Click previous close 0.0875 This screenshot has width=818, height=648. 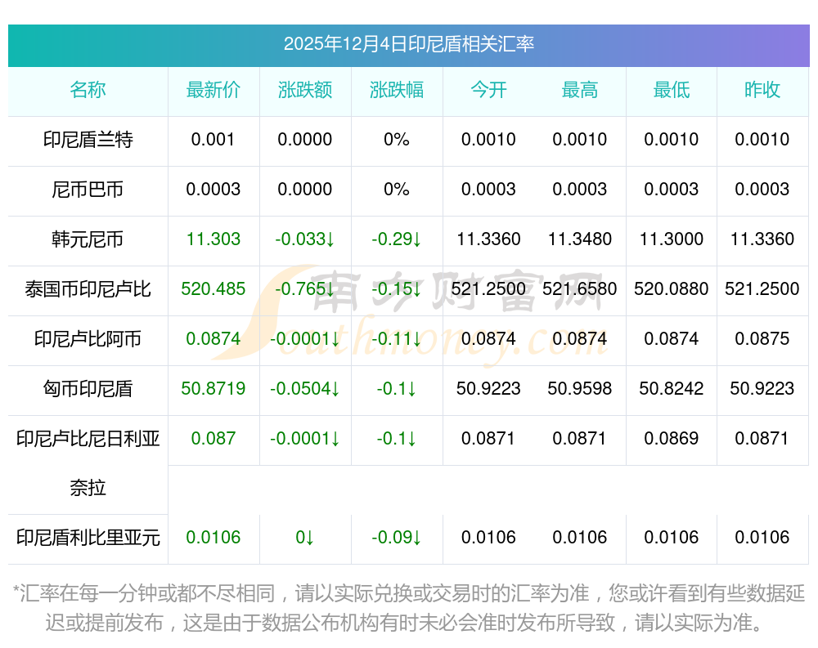coord(762,339)
